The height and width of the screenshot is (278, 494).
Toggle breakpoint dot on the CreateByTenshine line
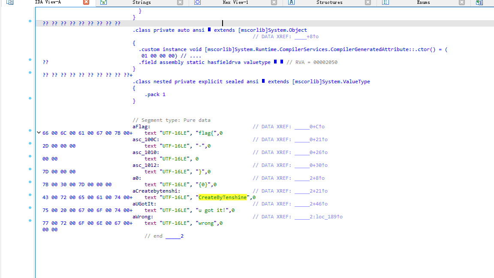pyautogui.click(x=30, y=195)
